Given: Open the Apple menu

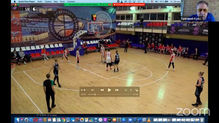Looking at the screenshot, I should pos(15,1).
